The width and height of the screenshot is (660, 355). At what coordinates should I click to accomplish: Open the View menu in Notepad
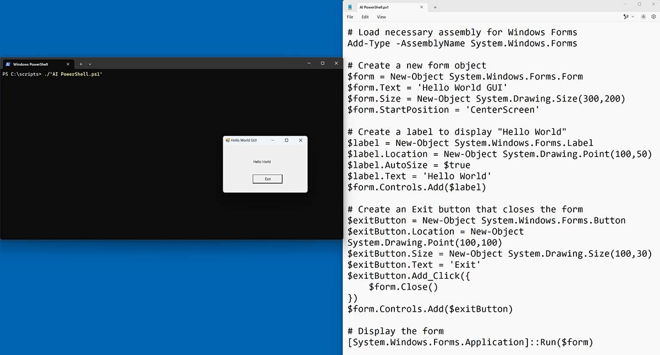pos(381,17)
